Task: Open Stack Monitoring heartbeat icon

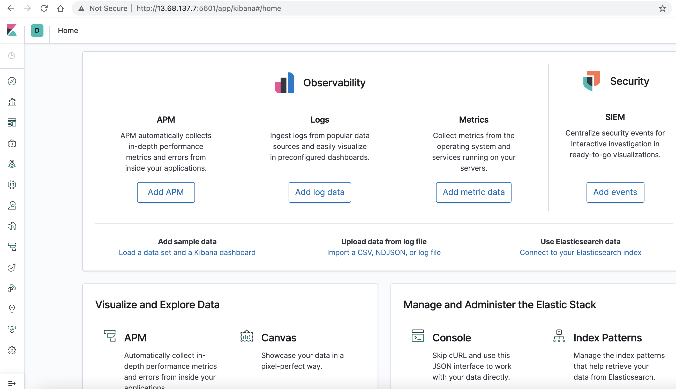Action: coord(12,330)
